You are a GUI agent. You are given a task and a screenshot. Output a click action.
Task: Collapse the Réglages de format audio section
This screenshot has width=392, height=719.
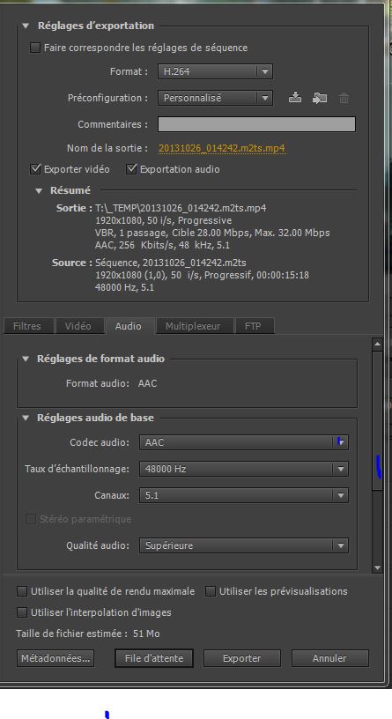(26, 359)
